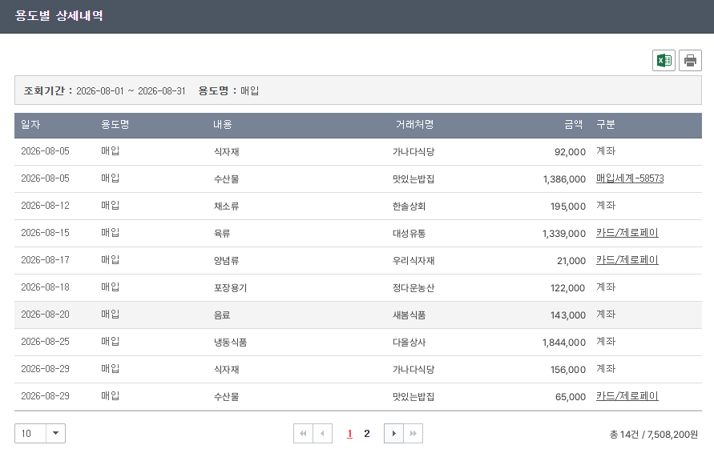Click 용도명 filter value 매입

pos(249,91)
